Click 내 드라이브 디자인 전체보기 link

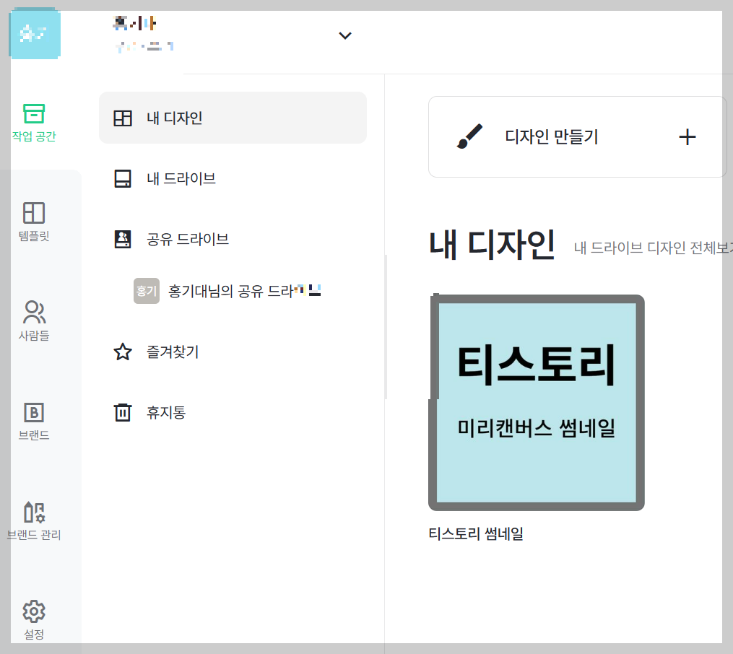[653, 248]
